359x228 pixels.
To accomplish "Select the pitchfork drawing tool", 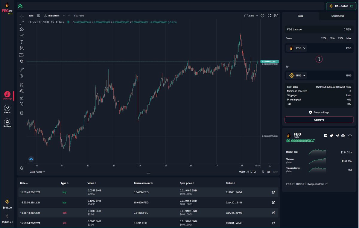I will [x=22, y=29].
